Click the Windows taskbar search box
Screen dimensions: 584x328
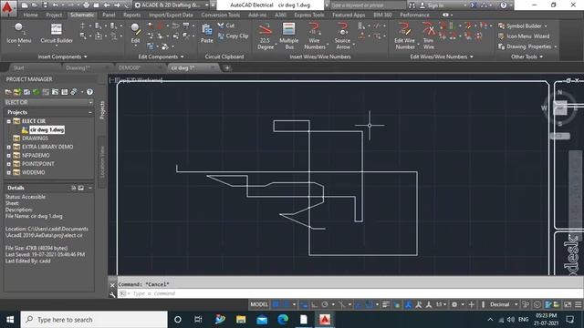(x=94, y=320)
